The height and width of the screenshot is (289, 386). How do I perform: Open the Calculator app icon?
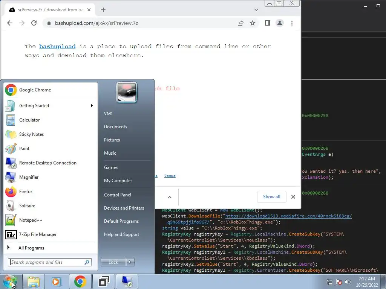(x=11, y=120)
